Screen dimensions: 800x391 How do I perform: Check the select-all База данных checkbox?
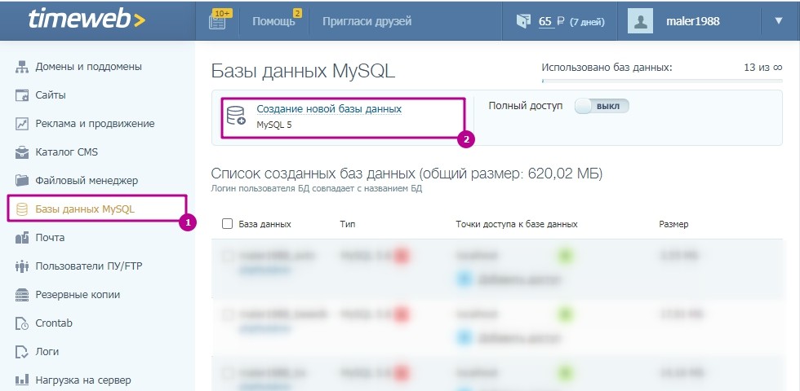pos(228,224)
